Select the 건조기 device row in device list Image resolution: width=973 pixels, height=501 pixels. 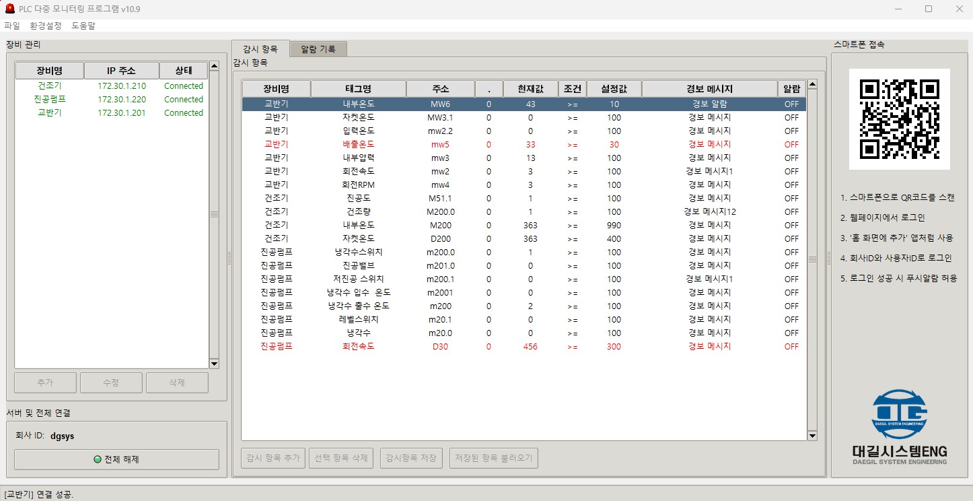(50, 86)
